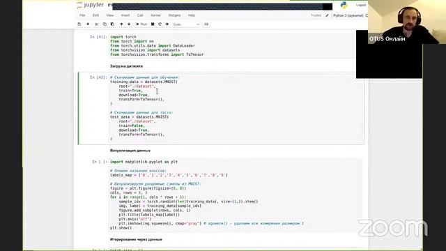
Task: Open the View menu
Action: point(110,15)
